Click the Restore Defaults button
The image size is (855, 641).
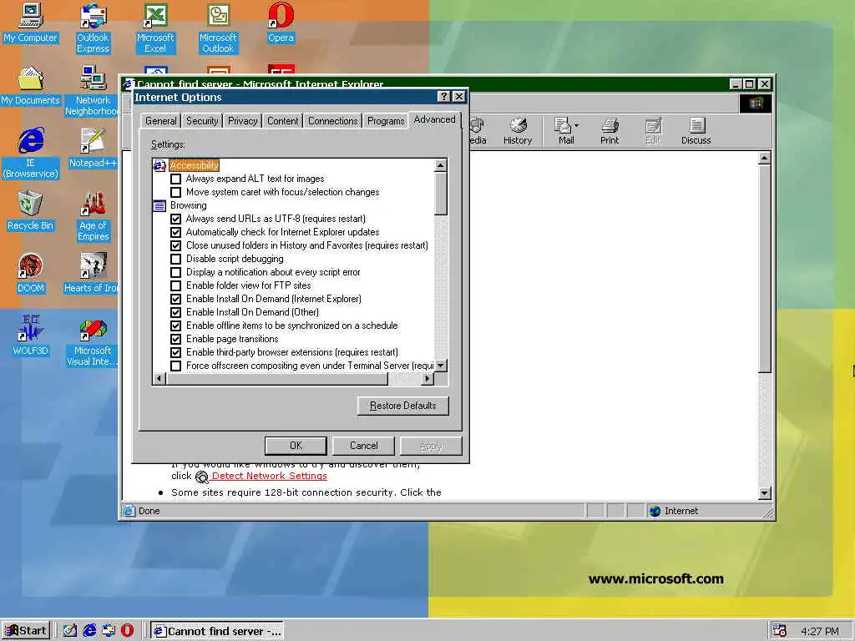coord(403,406)
